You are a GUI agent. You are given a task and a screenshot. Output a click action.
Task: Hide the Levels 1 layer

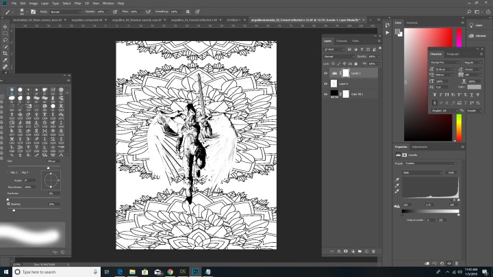pos(326,72)
